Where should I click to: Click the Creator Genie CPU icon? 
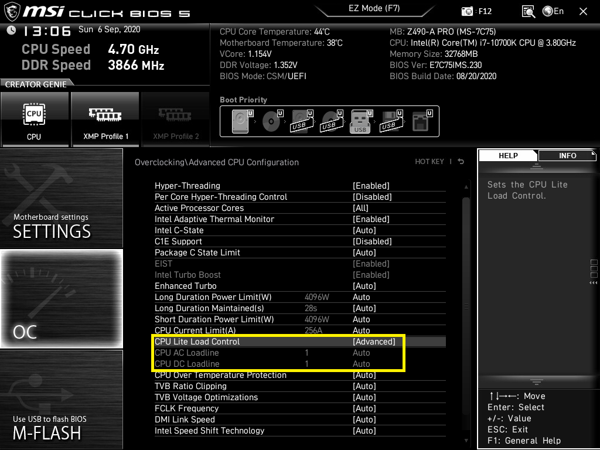[x=35, y=120]
